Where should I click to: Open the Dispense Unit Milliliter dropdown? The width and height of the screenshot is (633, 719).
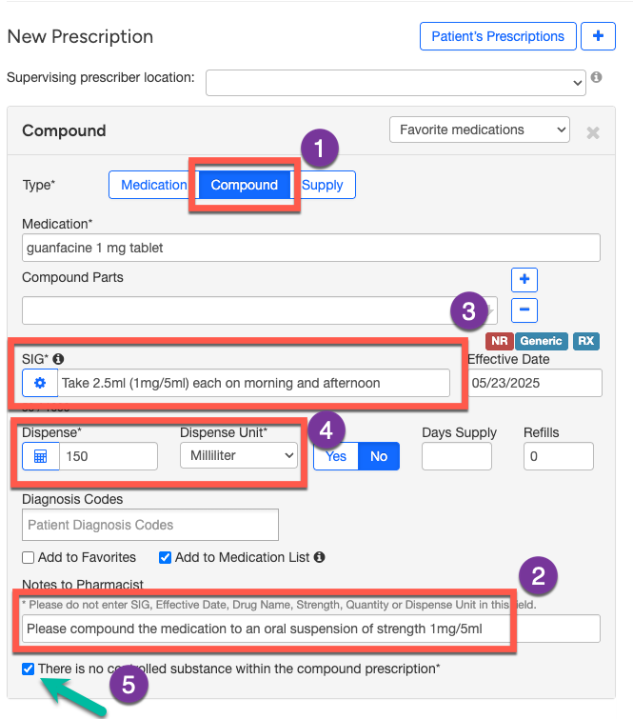pos(239,456)
